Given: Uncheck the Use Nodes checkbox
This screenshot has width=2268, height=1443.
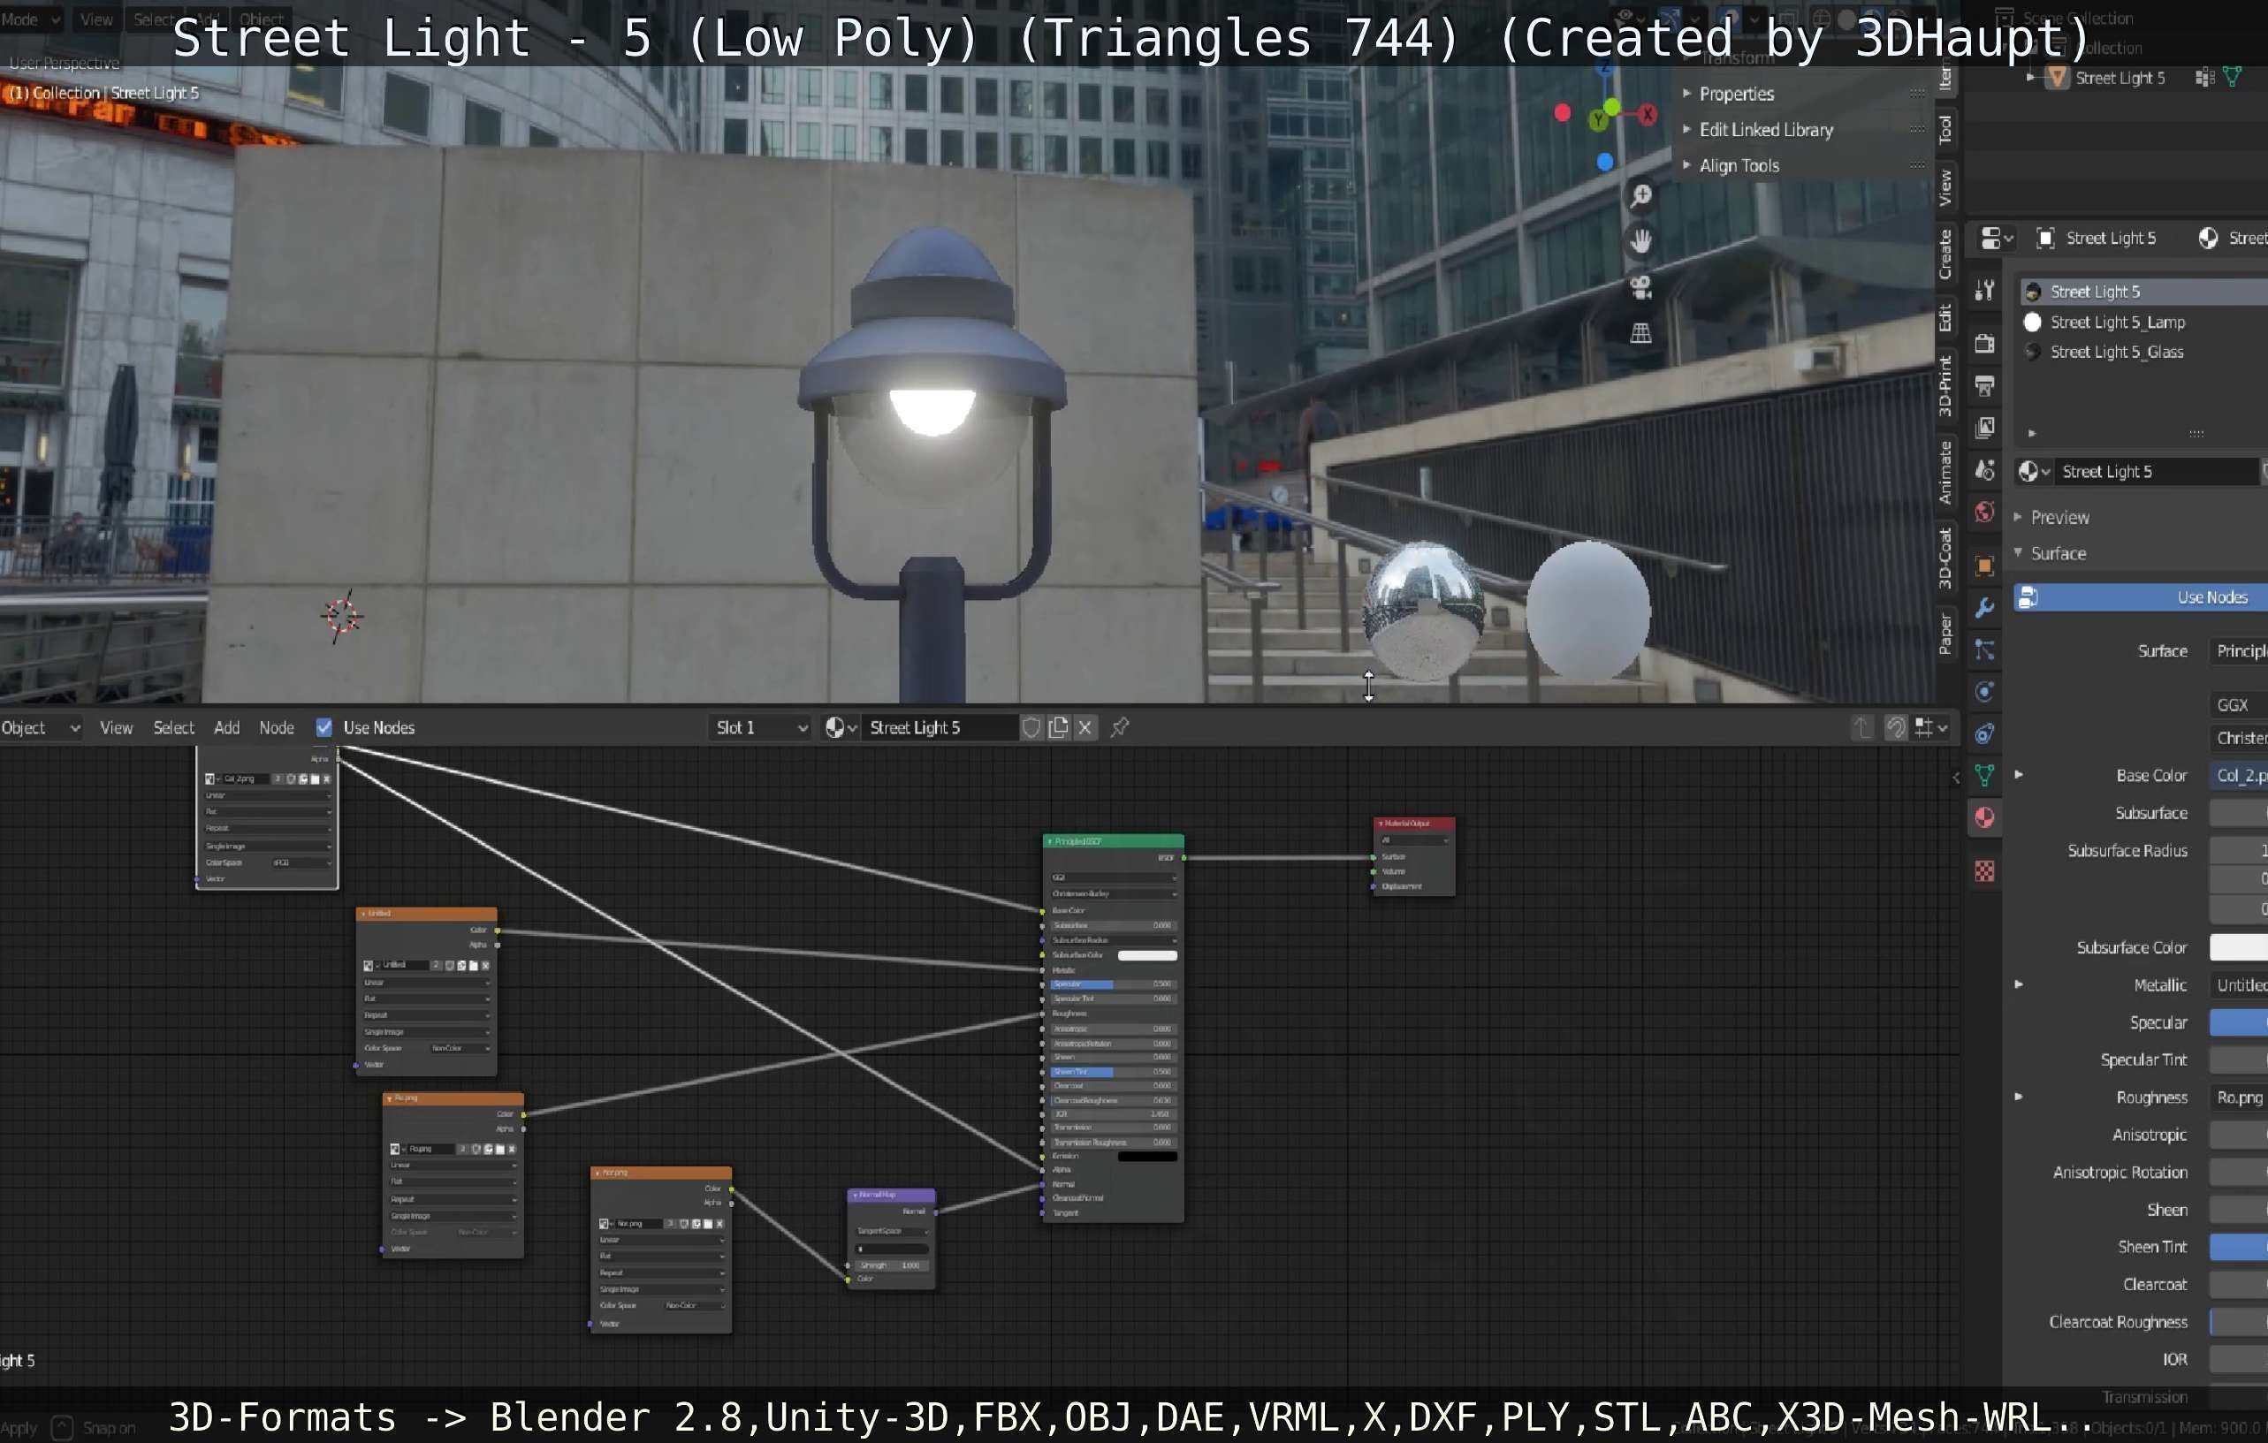Looking at the screenshot, I should tap(324, 727).
